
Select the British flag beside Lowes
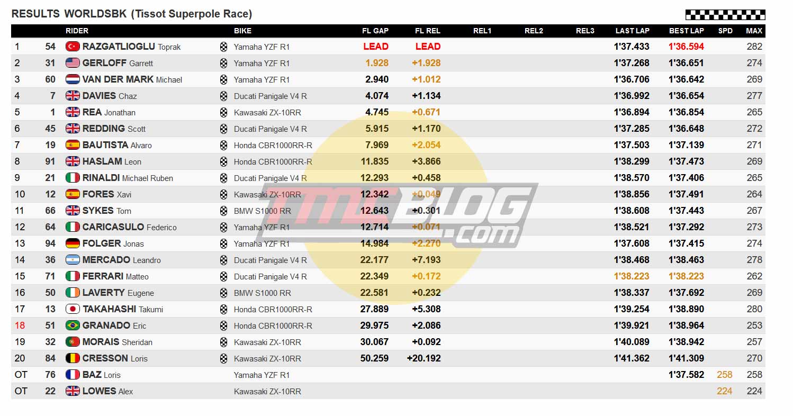[x=73, y=391]
